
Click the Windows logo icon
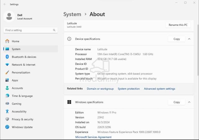point(69,102)
